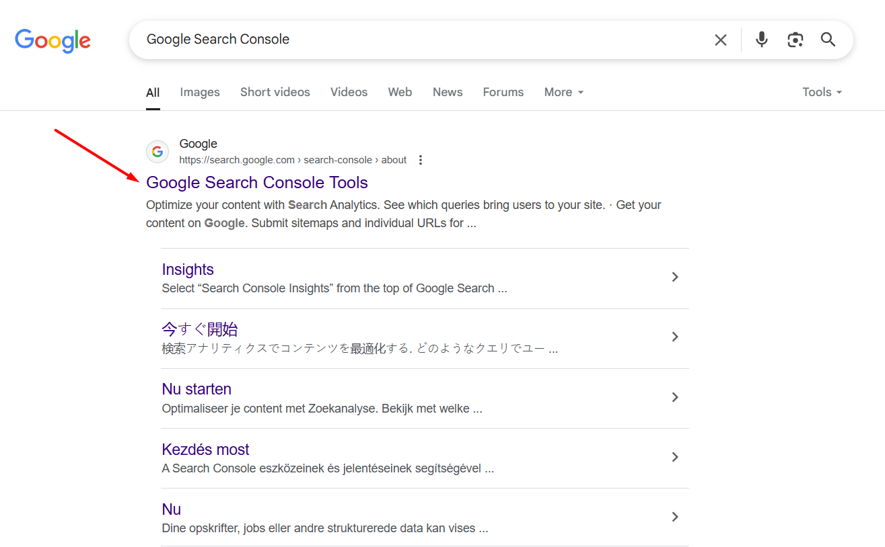Image resolution: width=885 pixels, height=547 pixels.
Task: Click the Google favicon of first result
Action: point(157,152)
